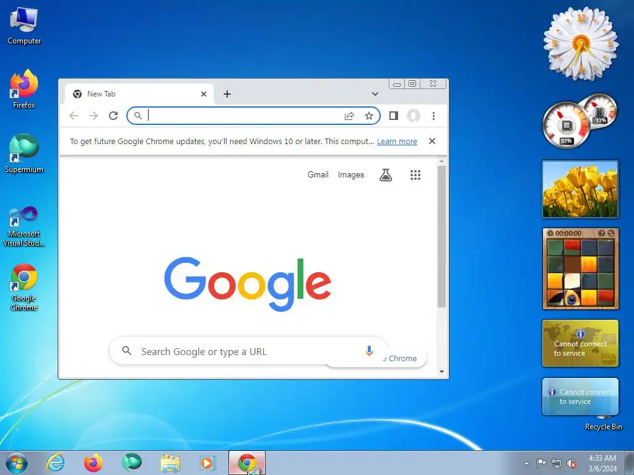634x475 pixels.
Task: Click the CPU meter gadget
Action: coord(565,124)
